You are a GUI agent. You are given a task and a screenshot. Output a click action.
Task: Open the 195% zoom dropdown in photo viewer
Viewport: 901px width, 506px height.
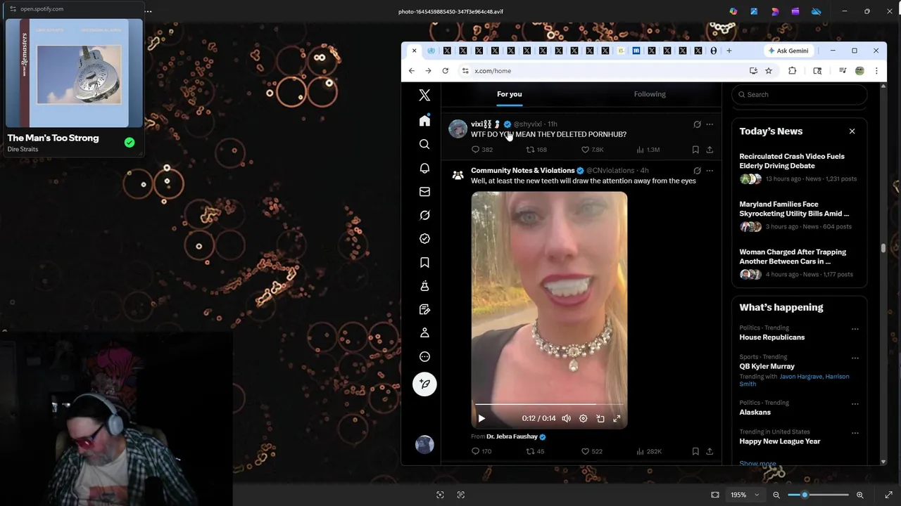tap(745, 495)
